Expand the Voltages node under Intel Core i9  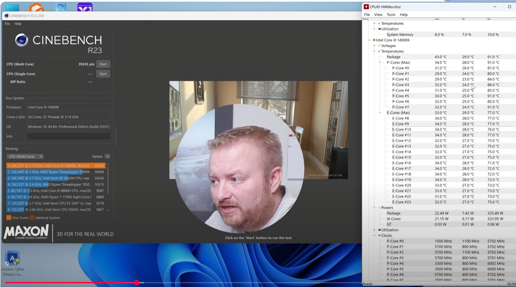374,46
